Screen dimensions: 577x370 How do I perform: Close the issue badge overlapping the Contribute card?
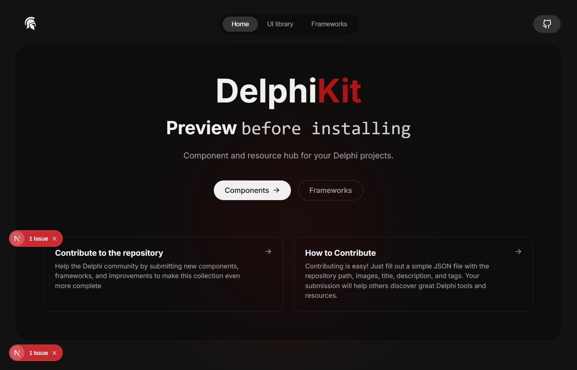click(54, 239)
